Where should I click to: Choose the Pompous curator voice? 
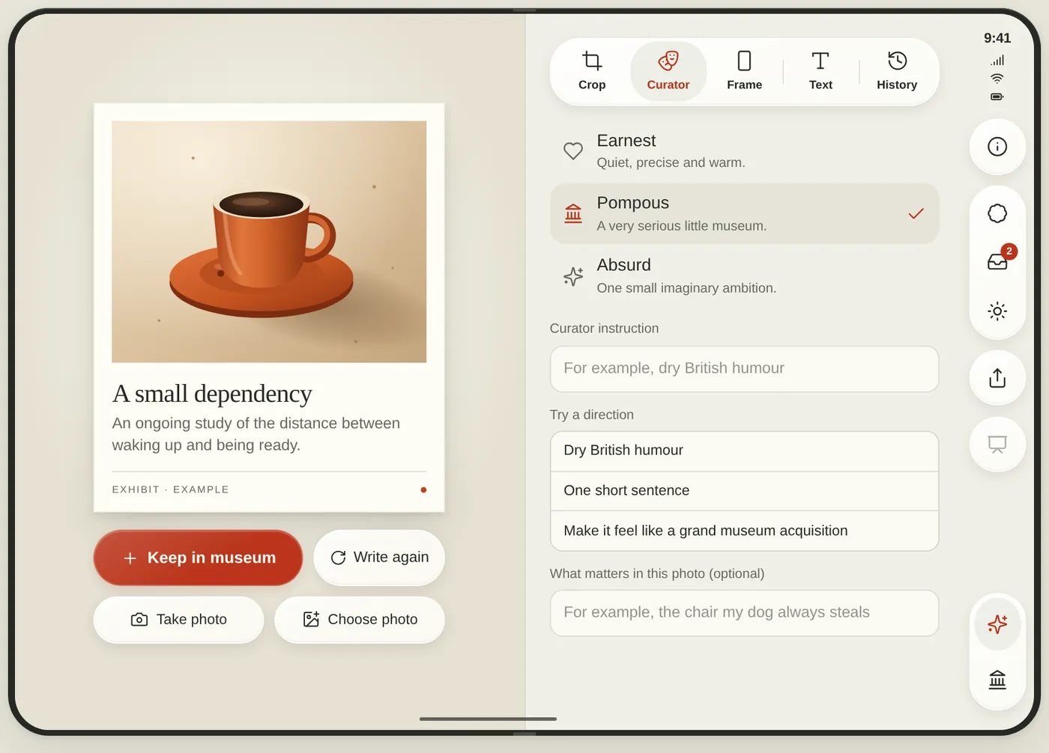click(744, 213)
